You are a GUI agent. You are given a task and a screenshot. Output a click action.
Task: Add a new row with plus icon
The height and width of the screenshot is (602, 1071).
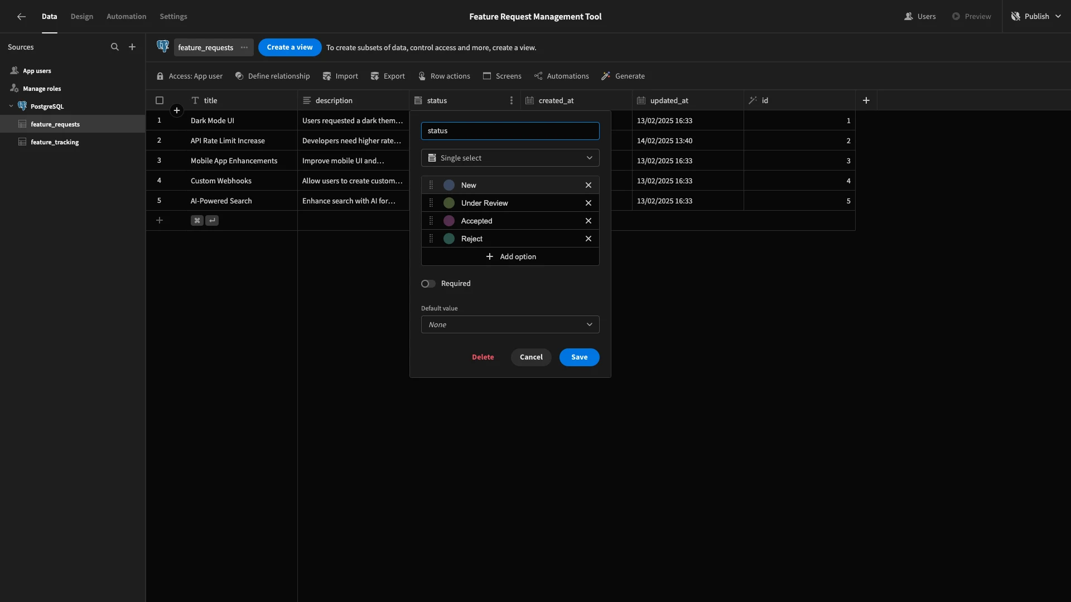coord(160,221)
